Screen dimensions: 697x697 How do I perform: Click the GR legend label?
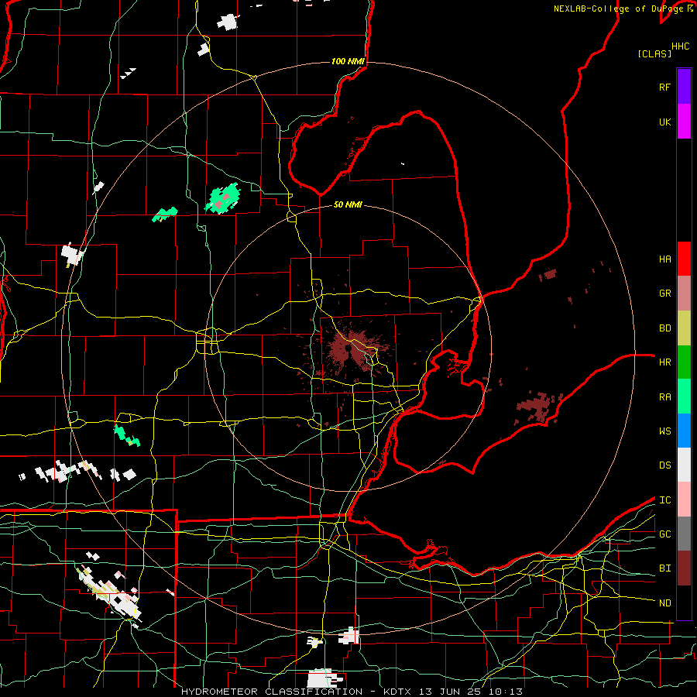tap(664, 294)
